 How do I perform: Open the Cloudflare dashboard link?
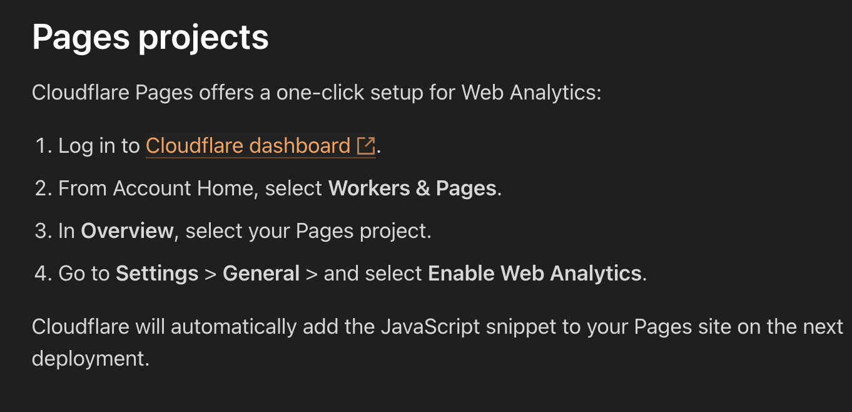click(x=248, y=146)
